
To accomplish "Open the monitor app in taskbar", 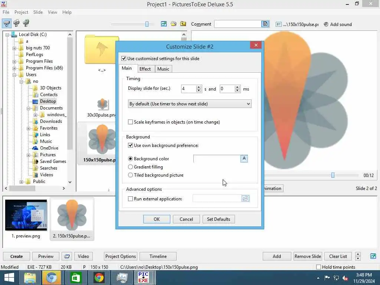I will pos(122,278).
